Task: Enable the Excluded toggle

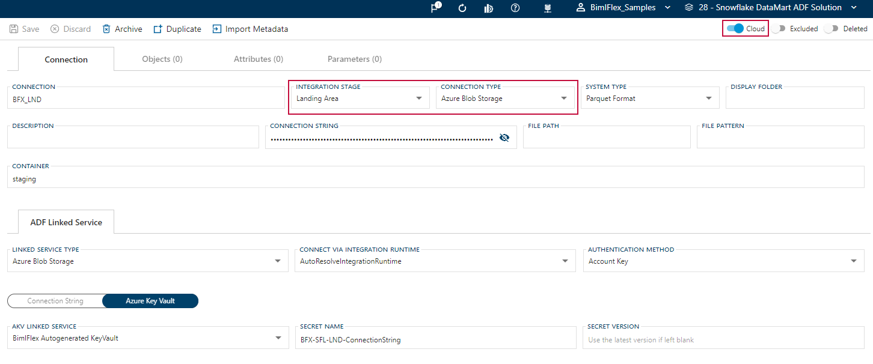Action: click(x=779, y=28)
